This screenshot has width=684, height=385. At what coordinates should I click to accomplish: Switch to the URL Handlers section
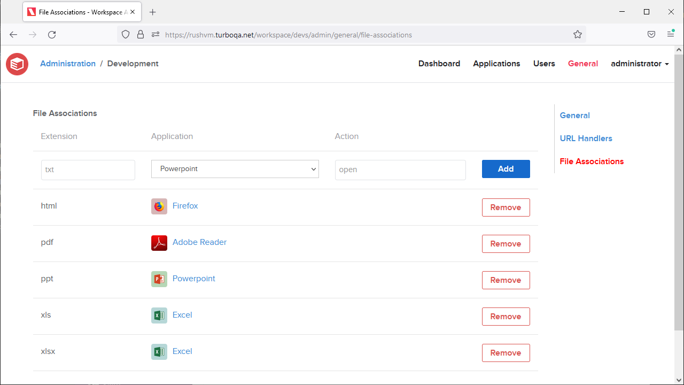[x=586, y=138]
